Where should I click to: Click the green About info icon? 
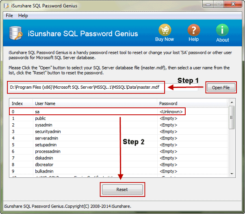(x=222, y=30)
